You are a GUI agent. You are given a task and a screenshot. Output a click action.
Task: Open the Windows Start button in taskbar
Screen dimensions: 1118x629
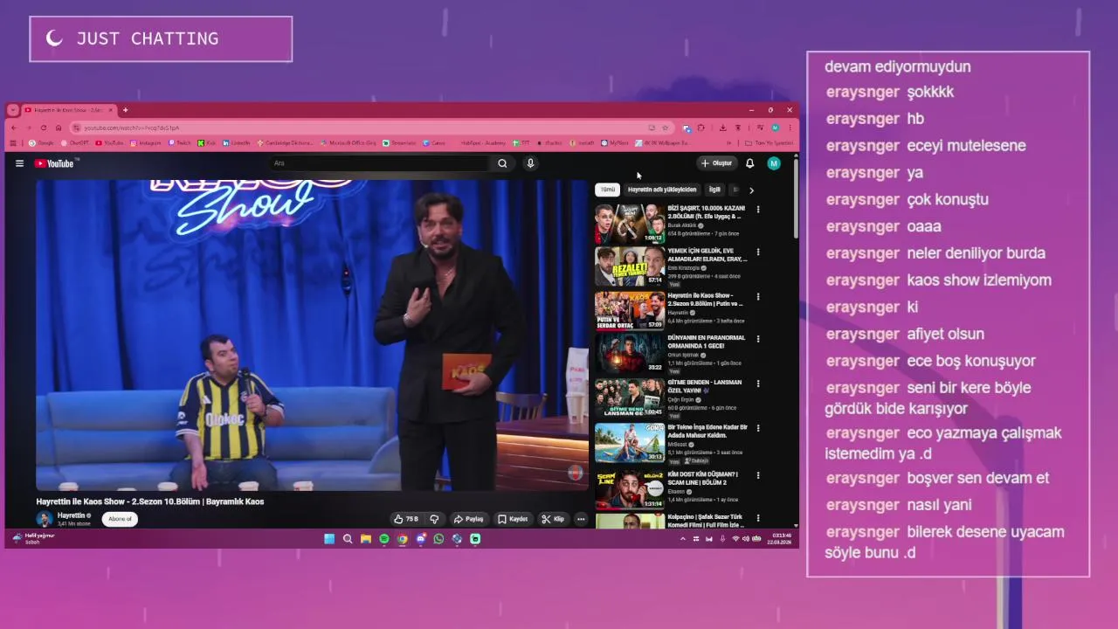tap(329, 539)
